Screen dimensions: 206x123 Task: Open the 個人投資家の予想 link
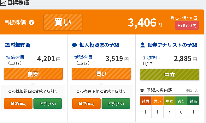(x=99, y=45)
